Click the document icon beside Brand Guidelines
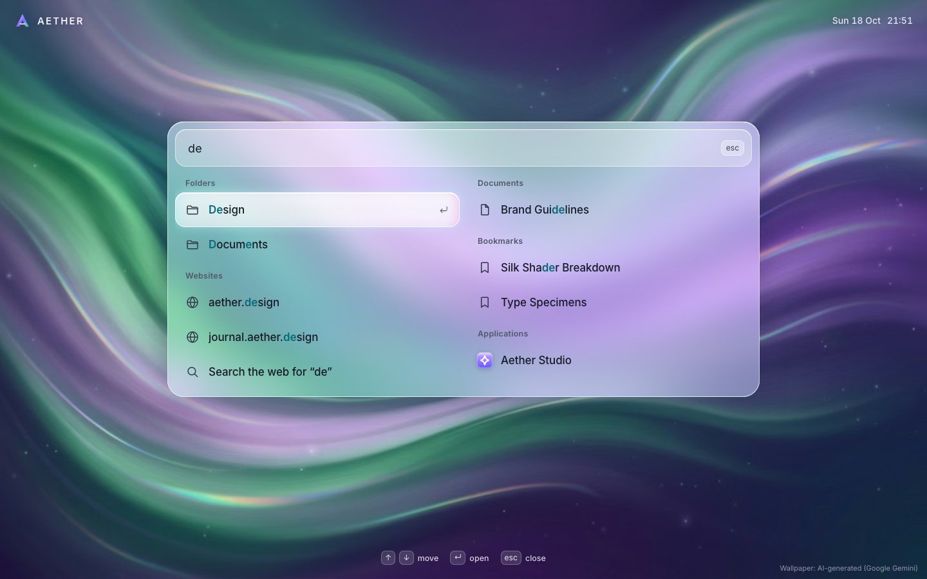The image size is (927, 579). click(x=485, y=210)
